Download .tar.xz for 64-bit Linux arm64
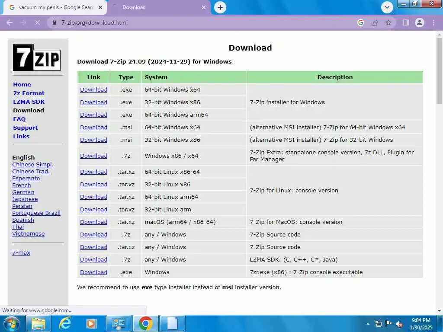The image size is (443, 332). coord(93,197)
